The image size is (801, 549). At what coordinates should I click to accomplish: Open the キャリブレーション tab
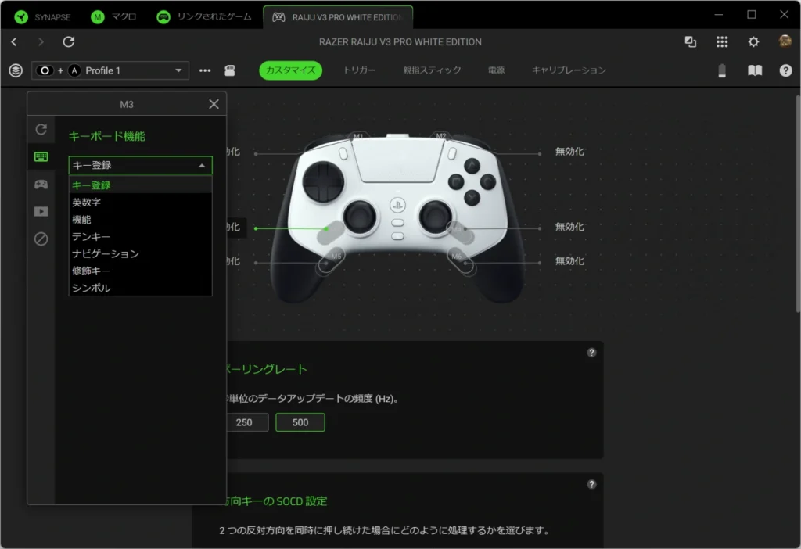click(x=569, y=70)
